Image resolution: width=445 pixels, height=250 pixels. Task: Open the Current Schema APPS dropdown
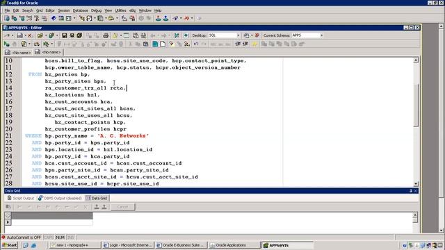coord(321,35)
